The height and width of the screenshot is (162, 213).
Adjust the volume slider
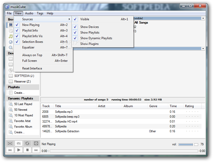[188, 145]
